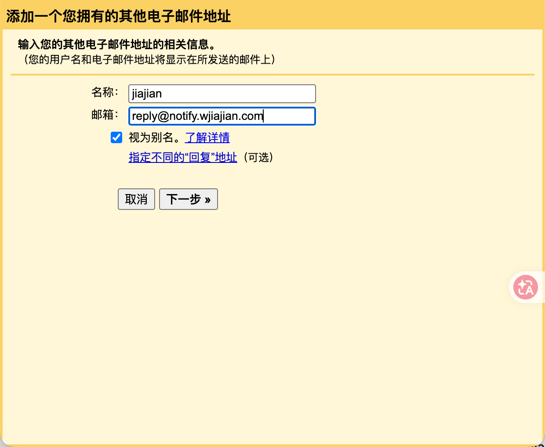Image resolution: width=545 pixels, height=447 pixels.
Task: Open the 指定不同的"回复"地址 link
Action: [x=183, y=157]
